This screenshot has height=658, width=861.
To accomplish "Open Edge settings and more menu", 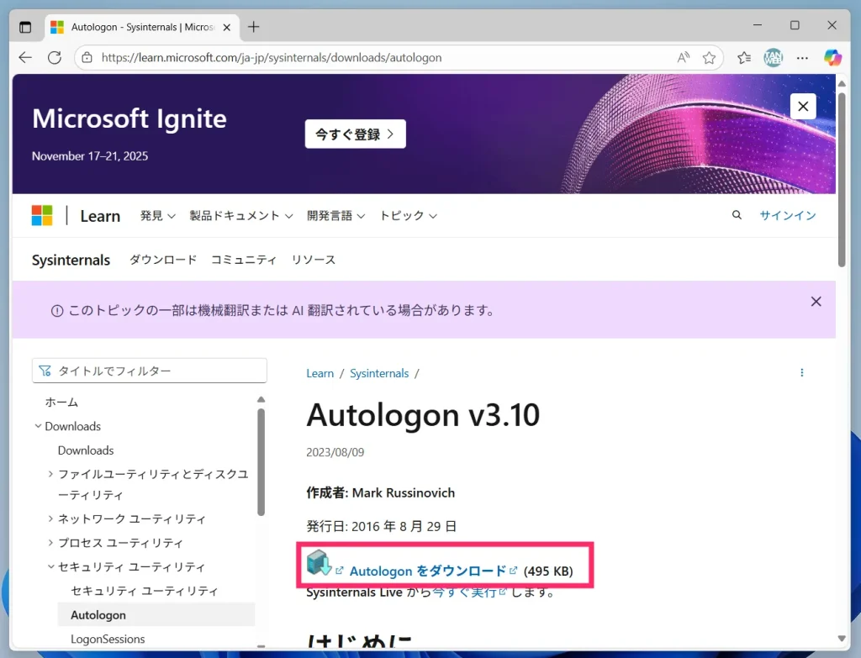I will (x=802, y=58).
